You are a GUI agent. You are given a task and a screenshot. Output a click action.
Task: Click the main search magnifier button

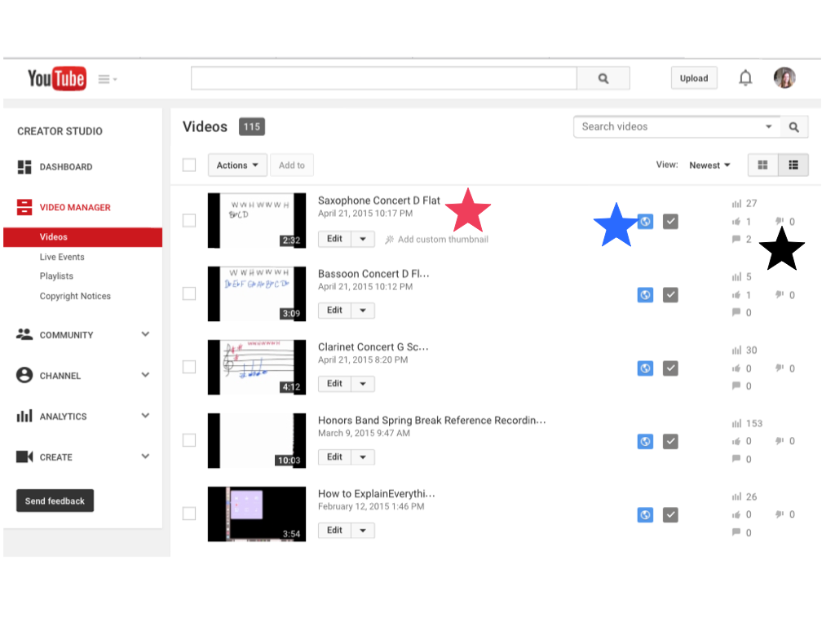click(x=603, y=78)
